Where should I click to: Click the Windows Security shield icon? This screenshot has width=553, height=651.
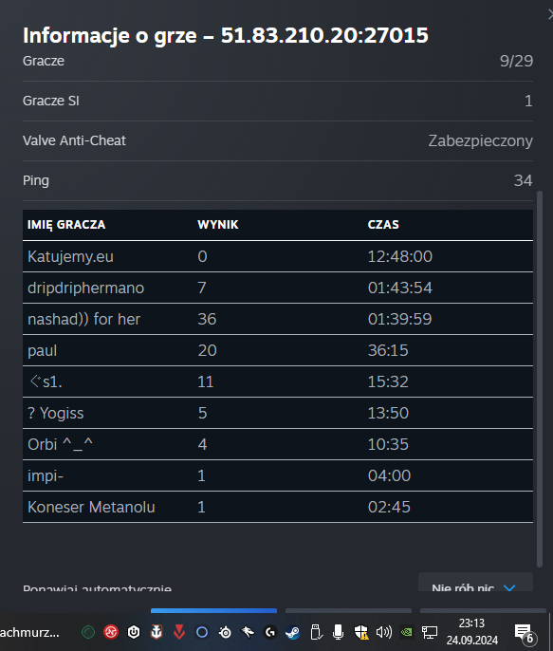tap(361, 632)
